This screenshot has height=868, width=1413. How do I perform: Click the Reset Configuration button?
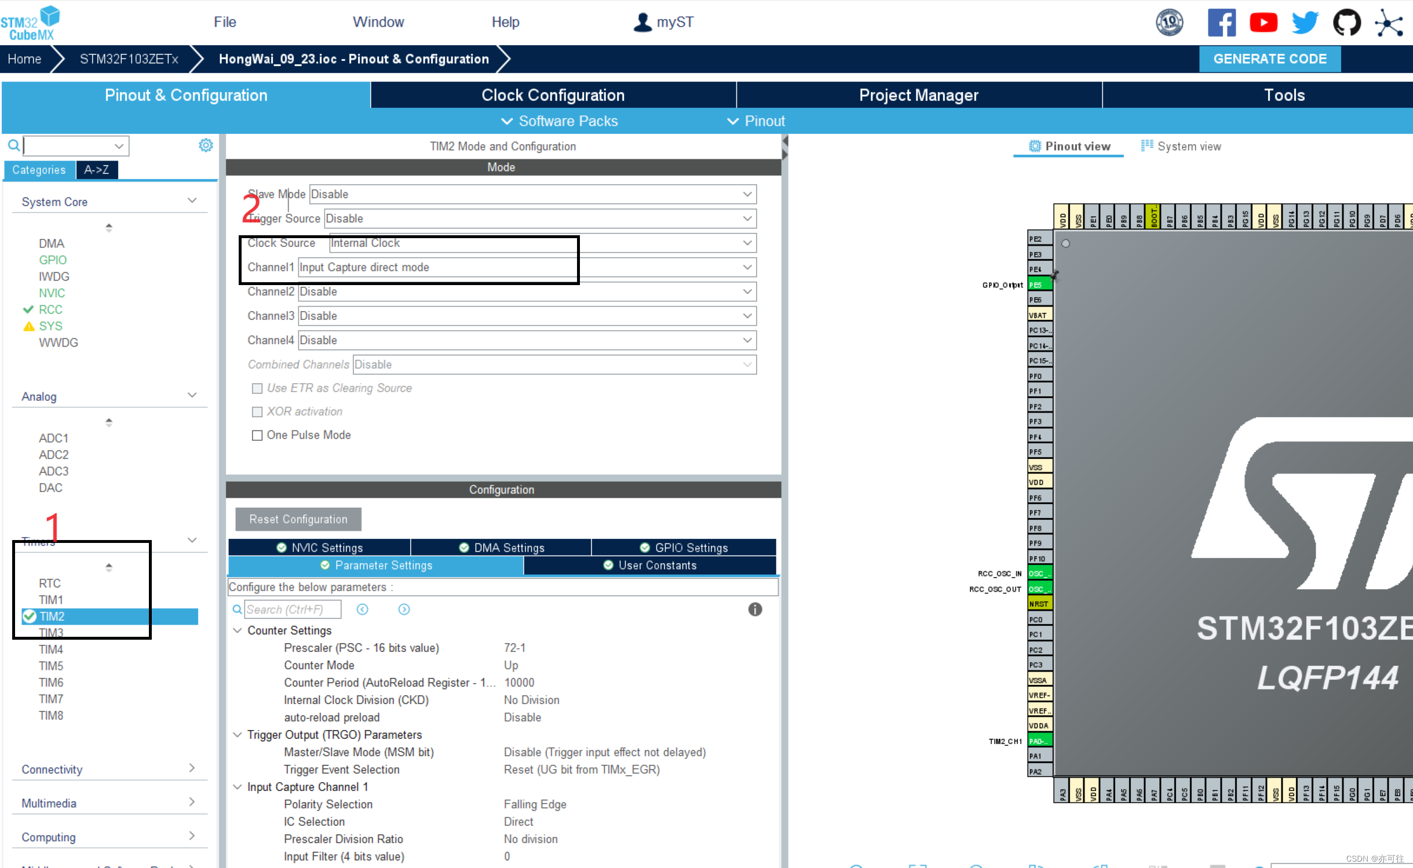click(x=298, y=519)
